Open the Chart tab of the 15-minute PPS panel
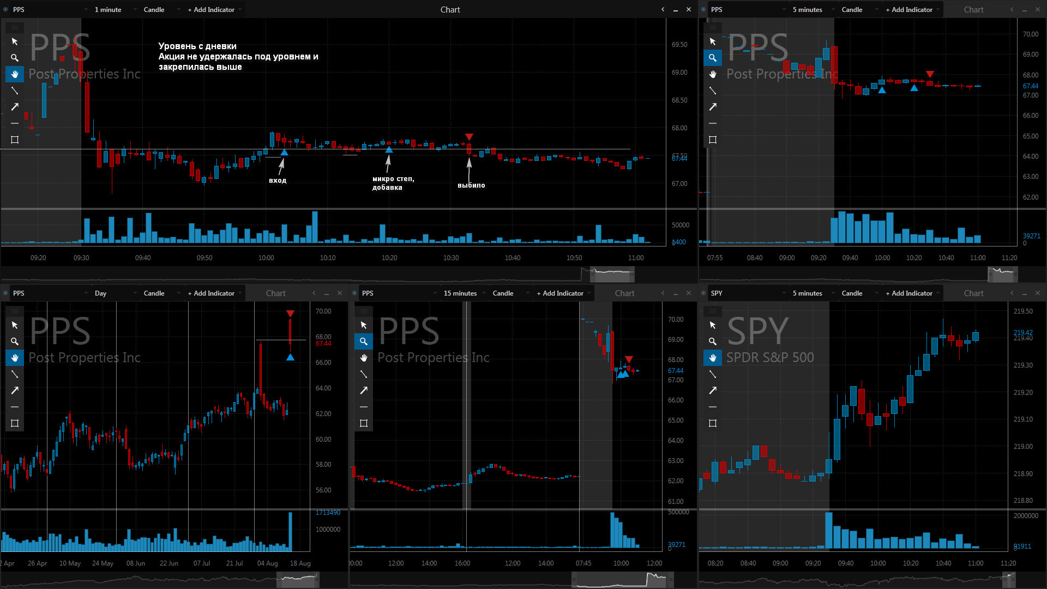 pyautogui.click(x=624, y=293)
